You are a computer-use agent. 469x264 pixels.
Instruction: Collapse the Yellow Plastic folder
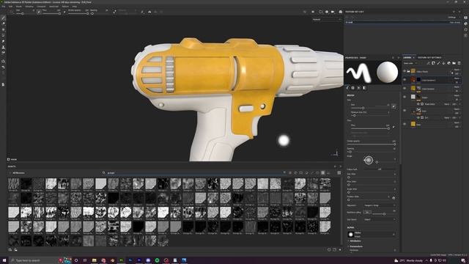(408, 71)
